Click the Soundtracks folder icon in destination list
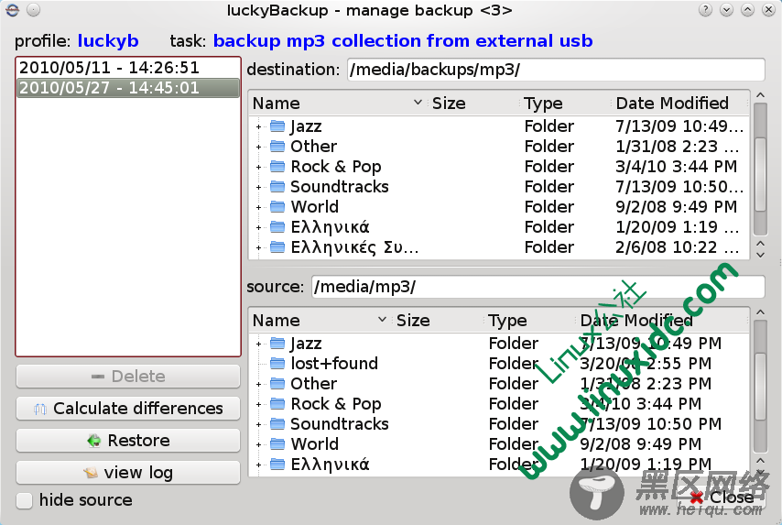Image resolution: width=782 pixels, height=525 pixels. (277, 187)
